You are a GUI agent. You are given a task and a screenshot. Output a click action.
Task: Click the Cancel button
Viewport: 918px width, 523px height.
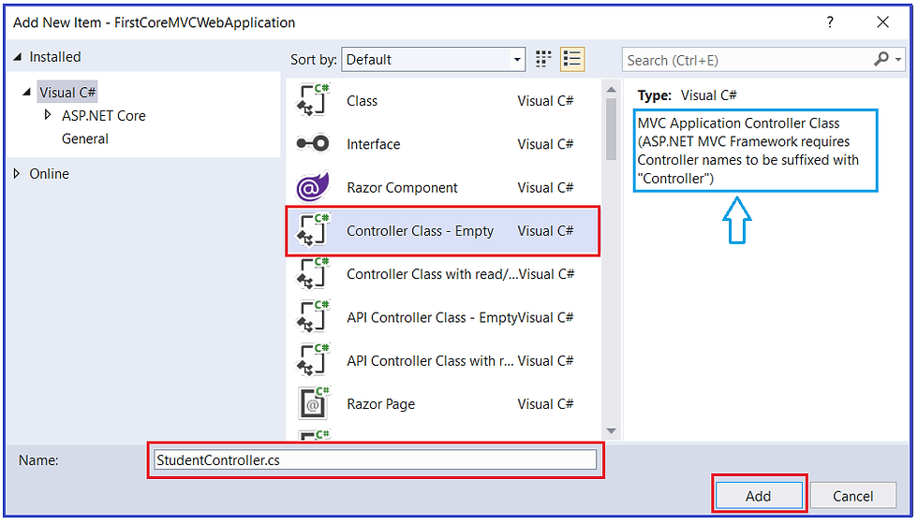pos(853,496)
